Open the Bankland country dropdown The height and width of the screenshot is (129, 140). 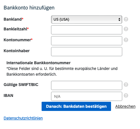(x=87, y=19)
